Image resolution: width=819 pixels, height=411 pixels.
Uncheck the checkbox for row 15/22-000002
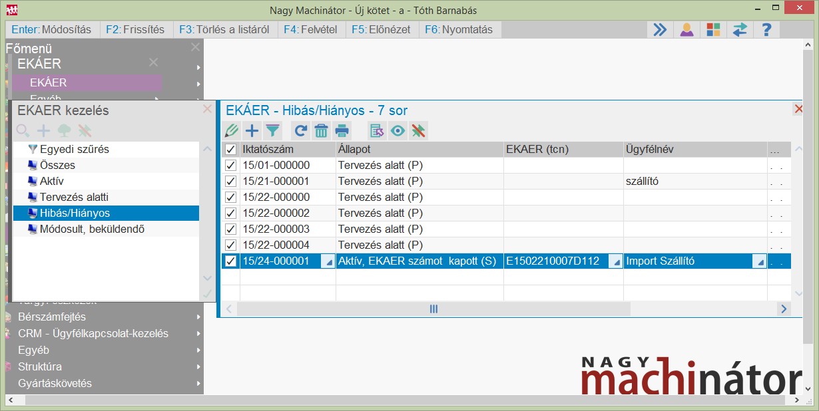click(x=230, y=213)
